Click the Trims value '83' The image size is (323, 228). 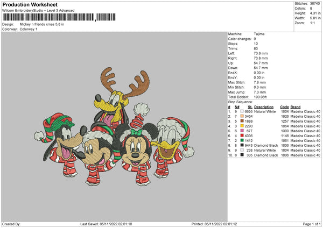pos(256,48)
